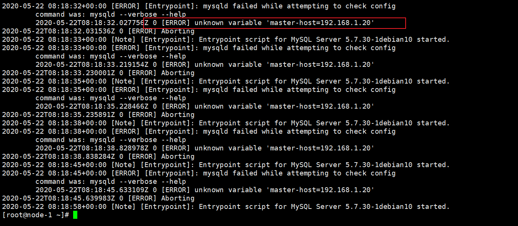Click the [Note] Entrypoint line at 08:18:35+00:00

point(226,81)
